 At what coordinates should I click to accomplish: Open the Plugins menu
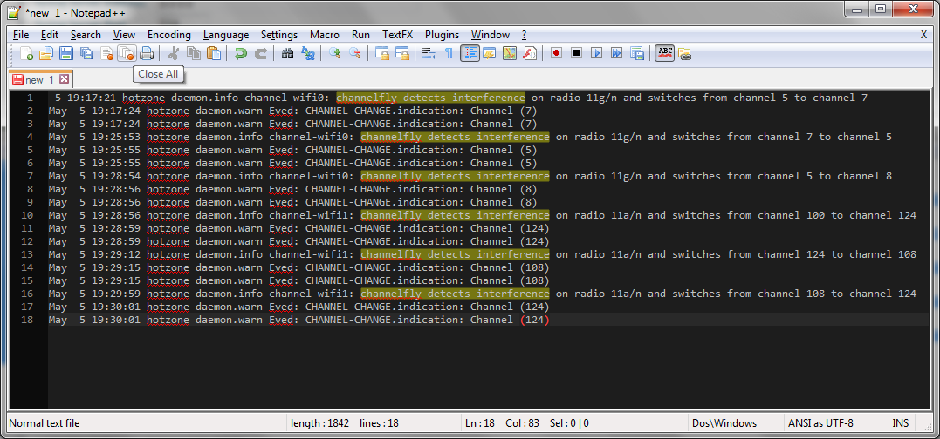(443, 35)
